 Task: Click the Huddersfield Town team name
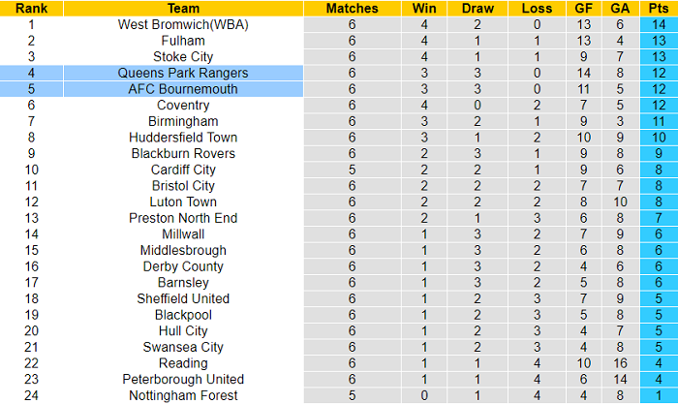click(183, 138)
